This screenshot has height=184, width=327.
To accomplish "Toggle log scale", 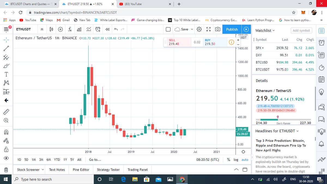I will tap(236, 160).
